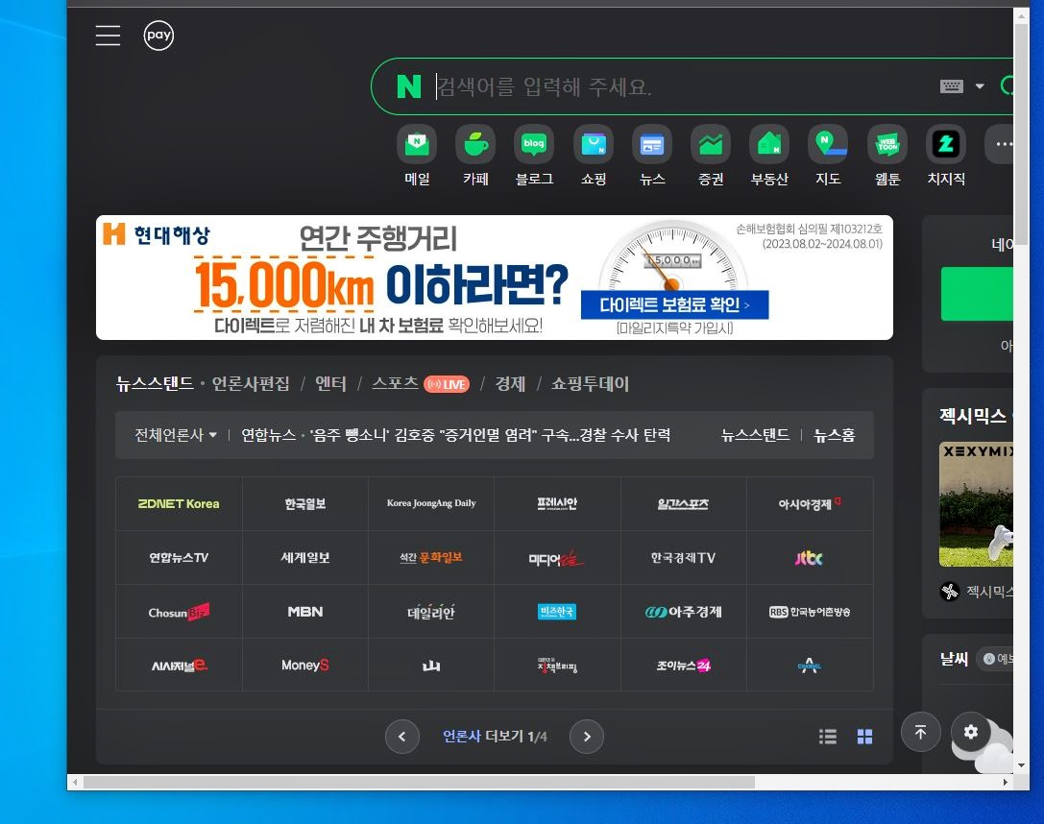The width and height of the screenshot is (1044, 824).
Task: Open Korea JoongAng Daily publisher tile
Action: [x=431, y=504]
